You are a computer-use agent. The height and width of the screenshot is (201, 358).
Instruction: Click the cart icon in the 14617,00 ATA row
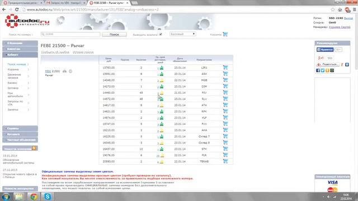[x=225, y=105]
